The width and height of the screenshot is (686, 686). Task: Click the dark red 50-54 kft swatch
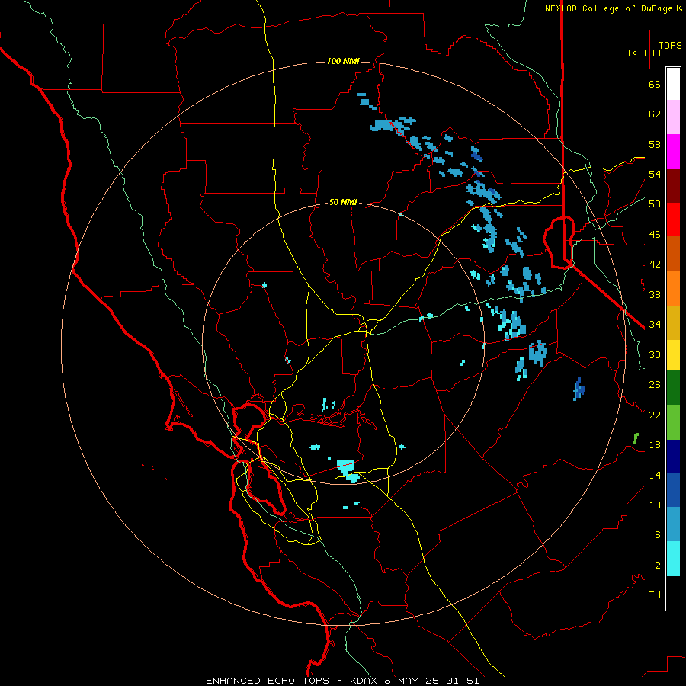673,186
